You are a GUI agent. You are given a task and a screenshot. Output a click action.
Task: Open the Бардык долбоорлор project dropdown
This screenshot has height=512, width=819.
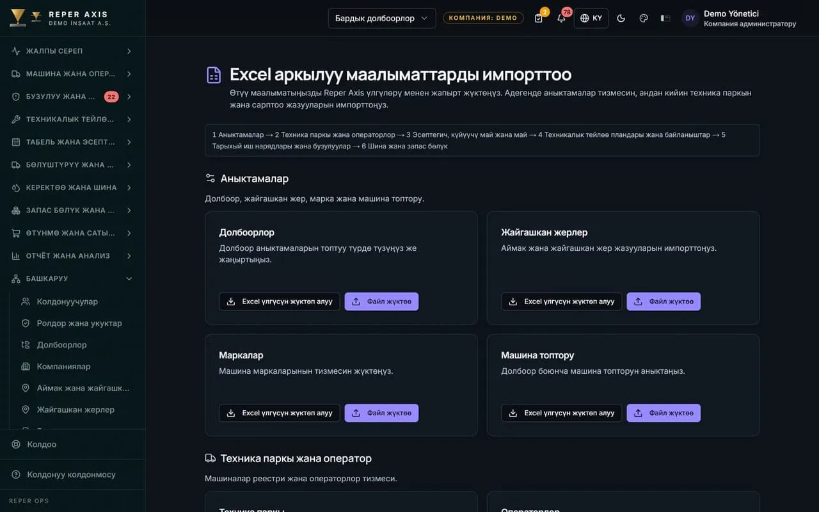coord(382,18)
